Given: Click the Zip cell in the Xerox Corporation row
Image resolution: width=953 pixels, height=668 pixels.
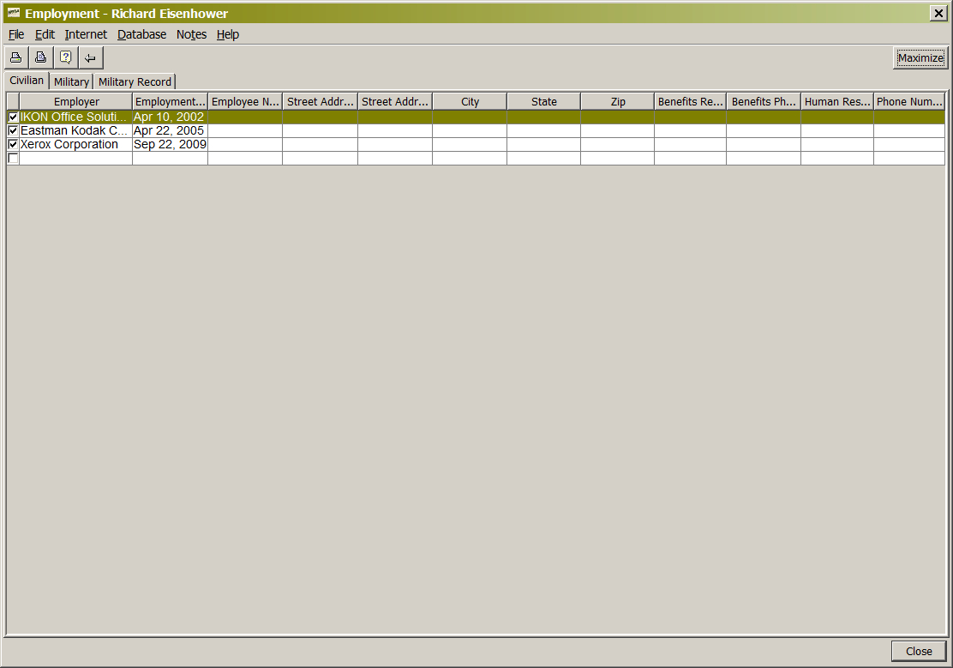Looking at the screenshot, I should point(618,144).
